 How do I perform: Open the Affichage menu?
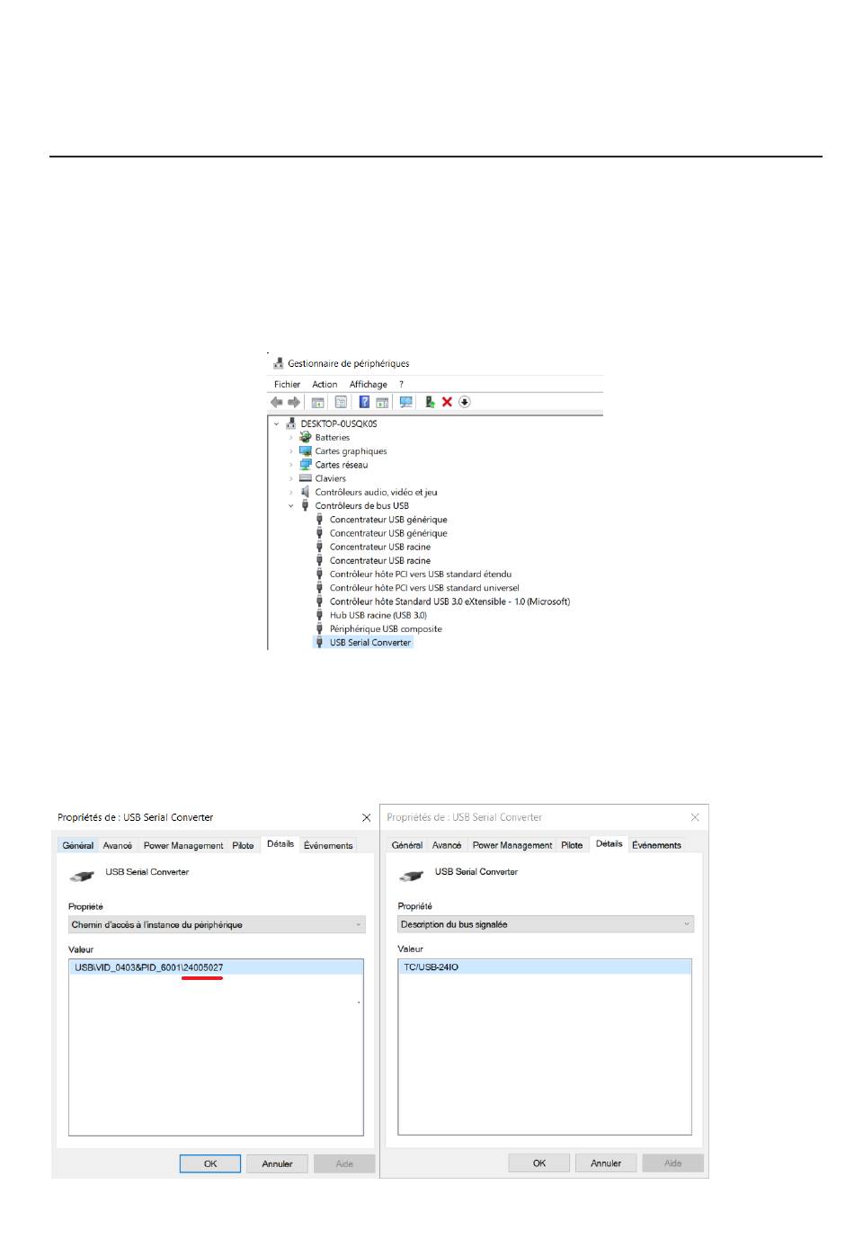coord(368,384)
